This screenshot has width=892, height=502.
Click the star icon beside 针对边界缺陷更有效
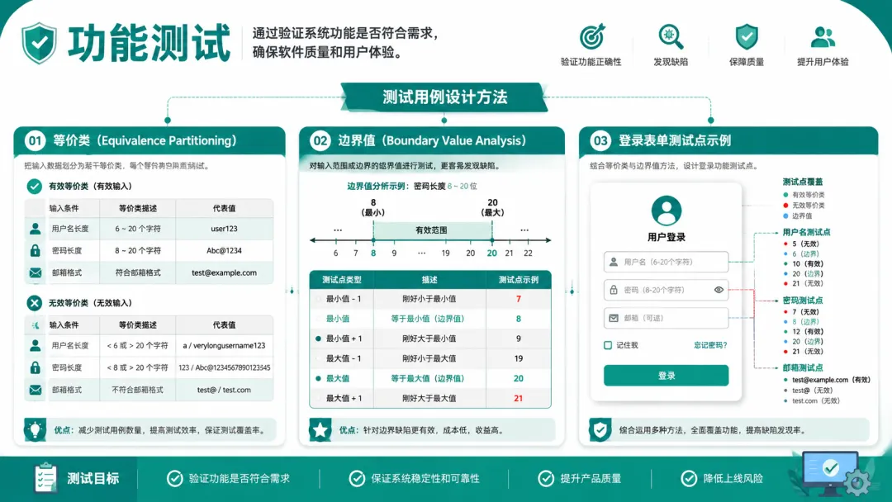click(320, 430)
